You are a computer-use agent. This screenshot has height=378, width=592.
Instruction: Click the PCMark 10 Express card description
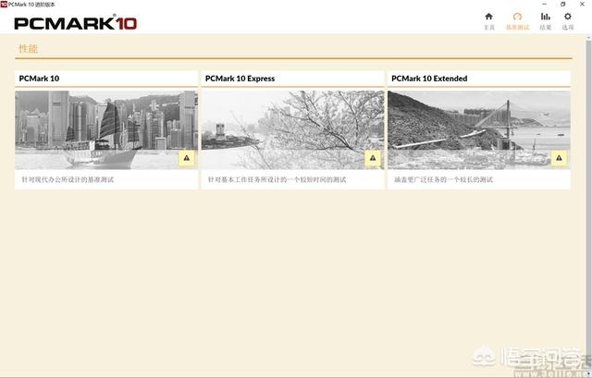277,179
